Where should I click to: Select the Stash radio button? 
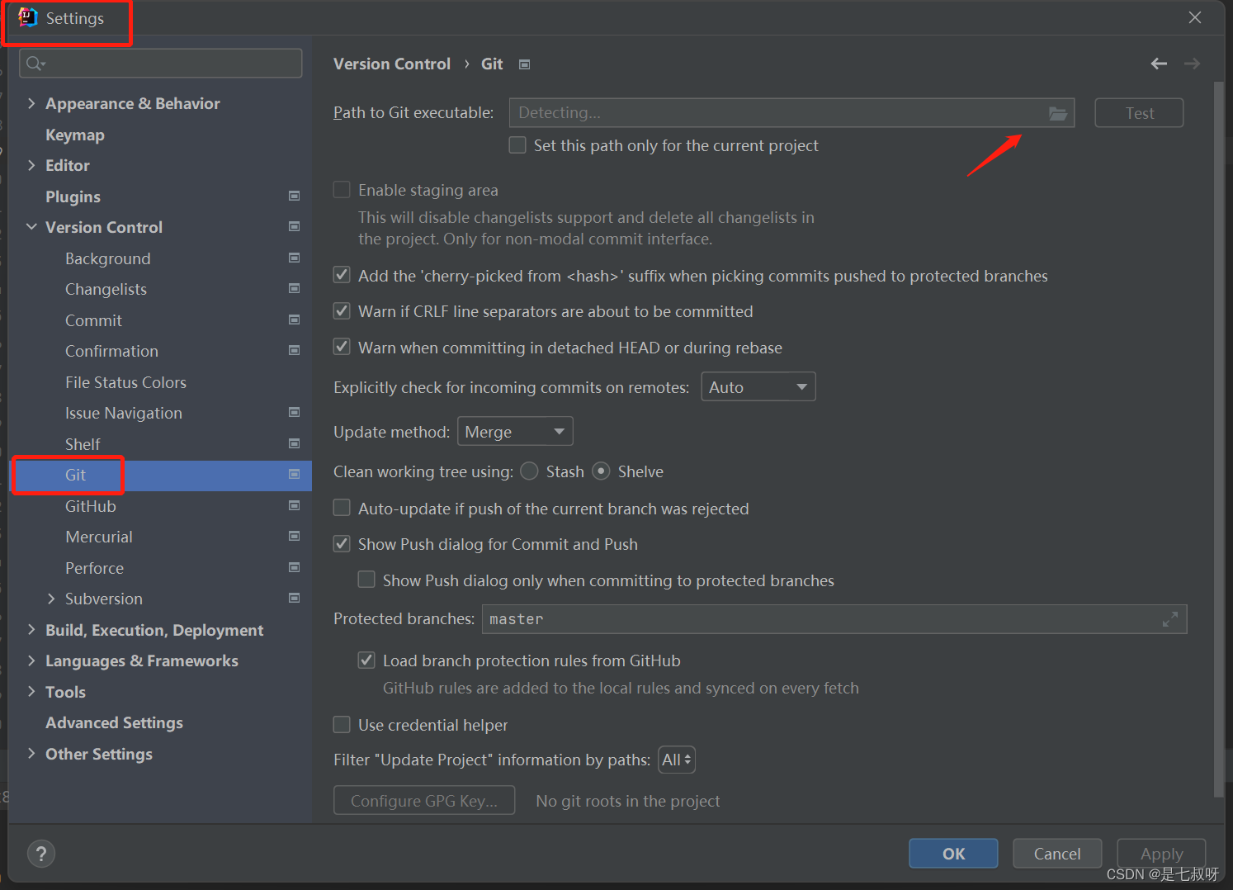(530, 471)
